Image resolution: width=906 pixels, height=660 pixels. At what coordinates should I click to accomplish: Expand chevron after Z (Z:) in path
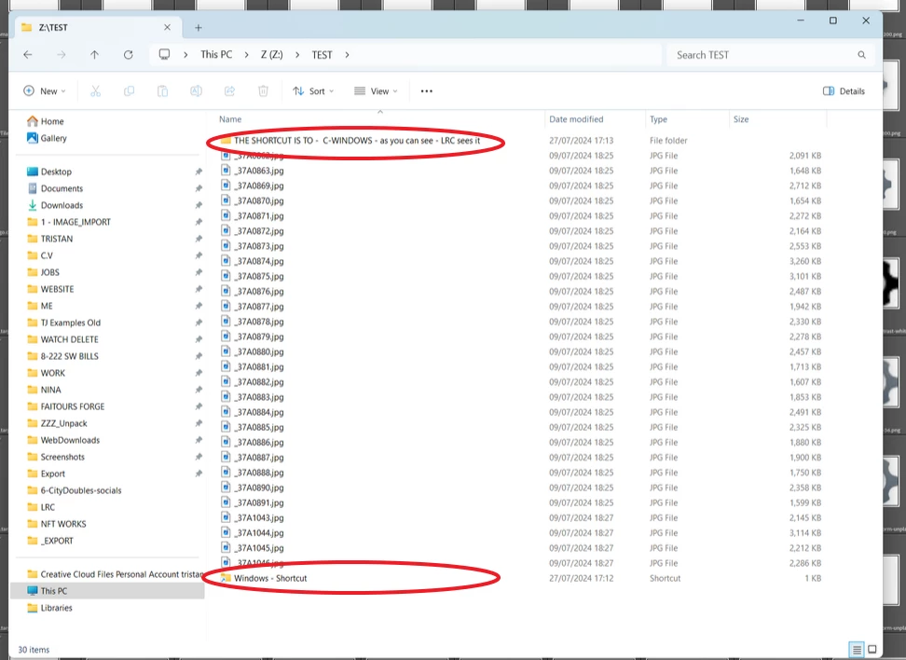click(297, 55)
